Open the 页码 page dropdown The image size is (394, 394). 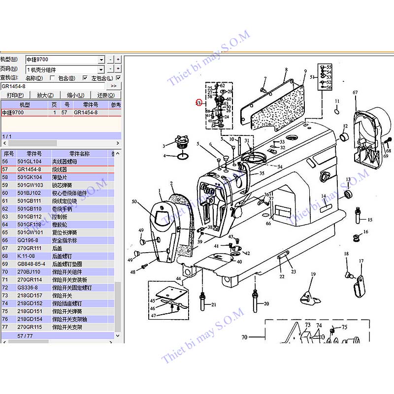[x=101, y=69]
